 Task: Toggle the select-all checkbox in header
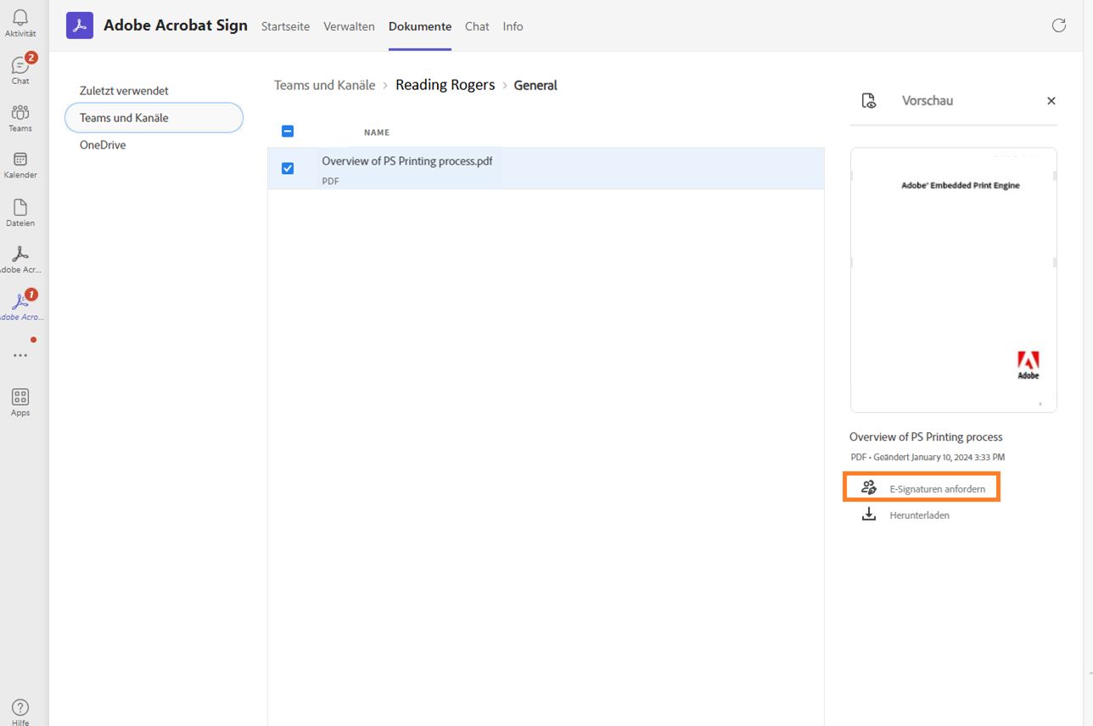tap(288, 132)
